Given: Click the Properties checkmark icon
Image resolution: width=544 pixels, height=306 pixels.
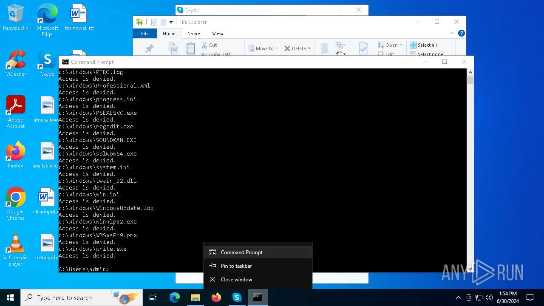Looking at the screenshot, I should (363, 49).
